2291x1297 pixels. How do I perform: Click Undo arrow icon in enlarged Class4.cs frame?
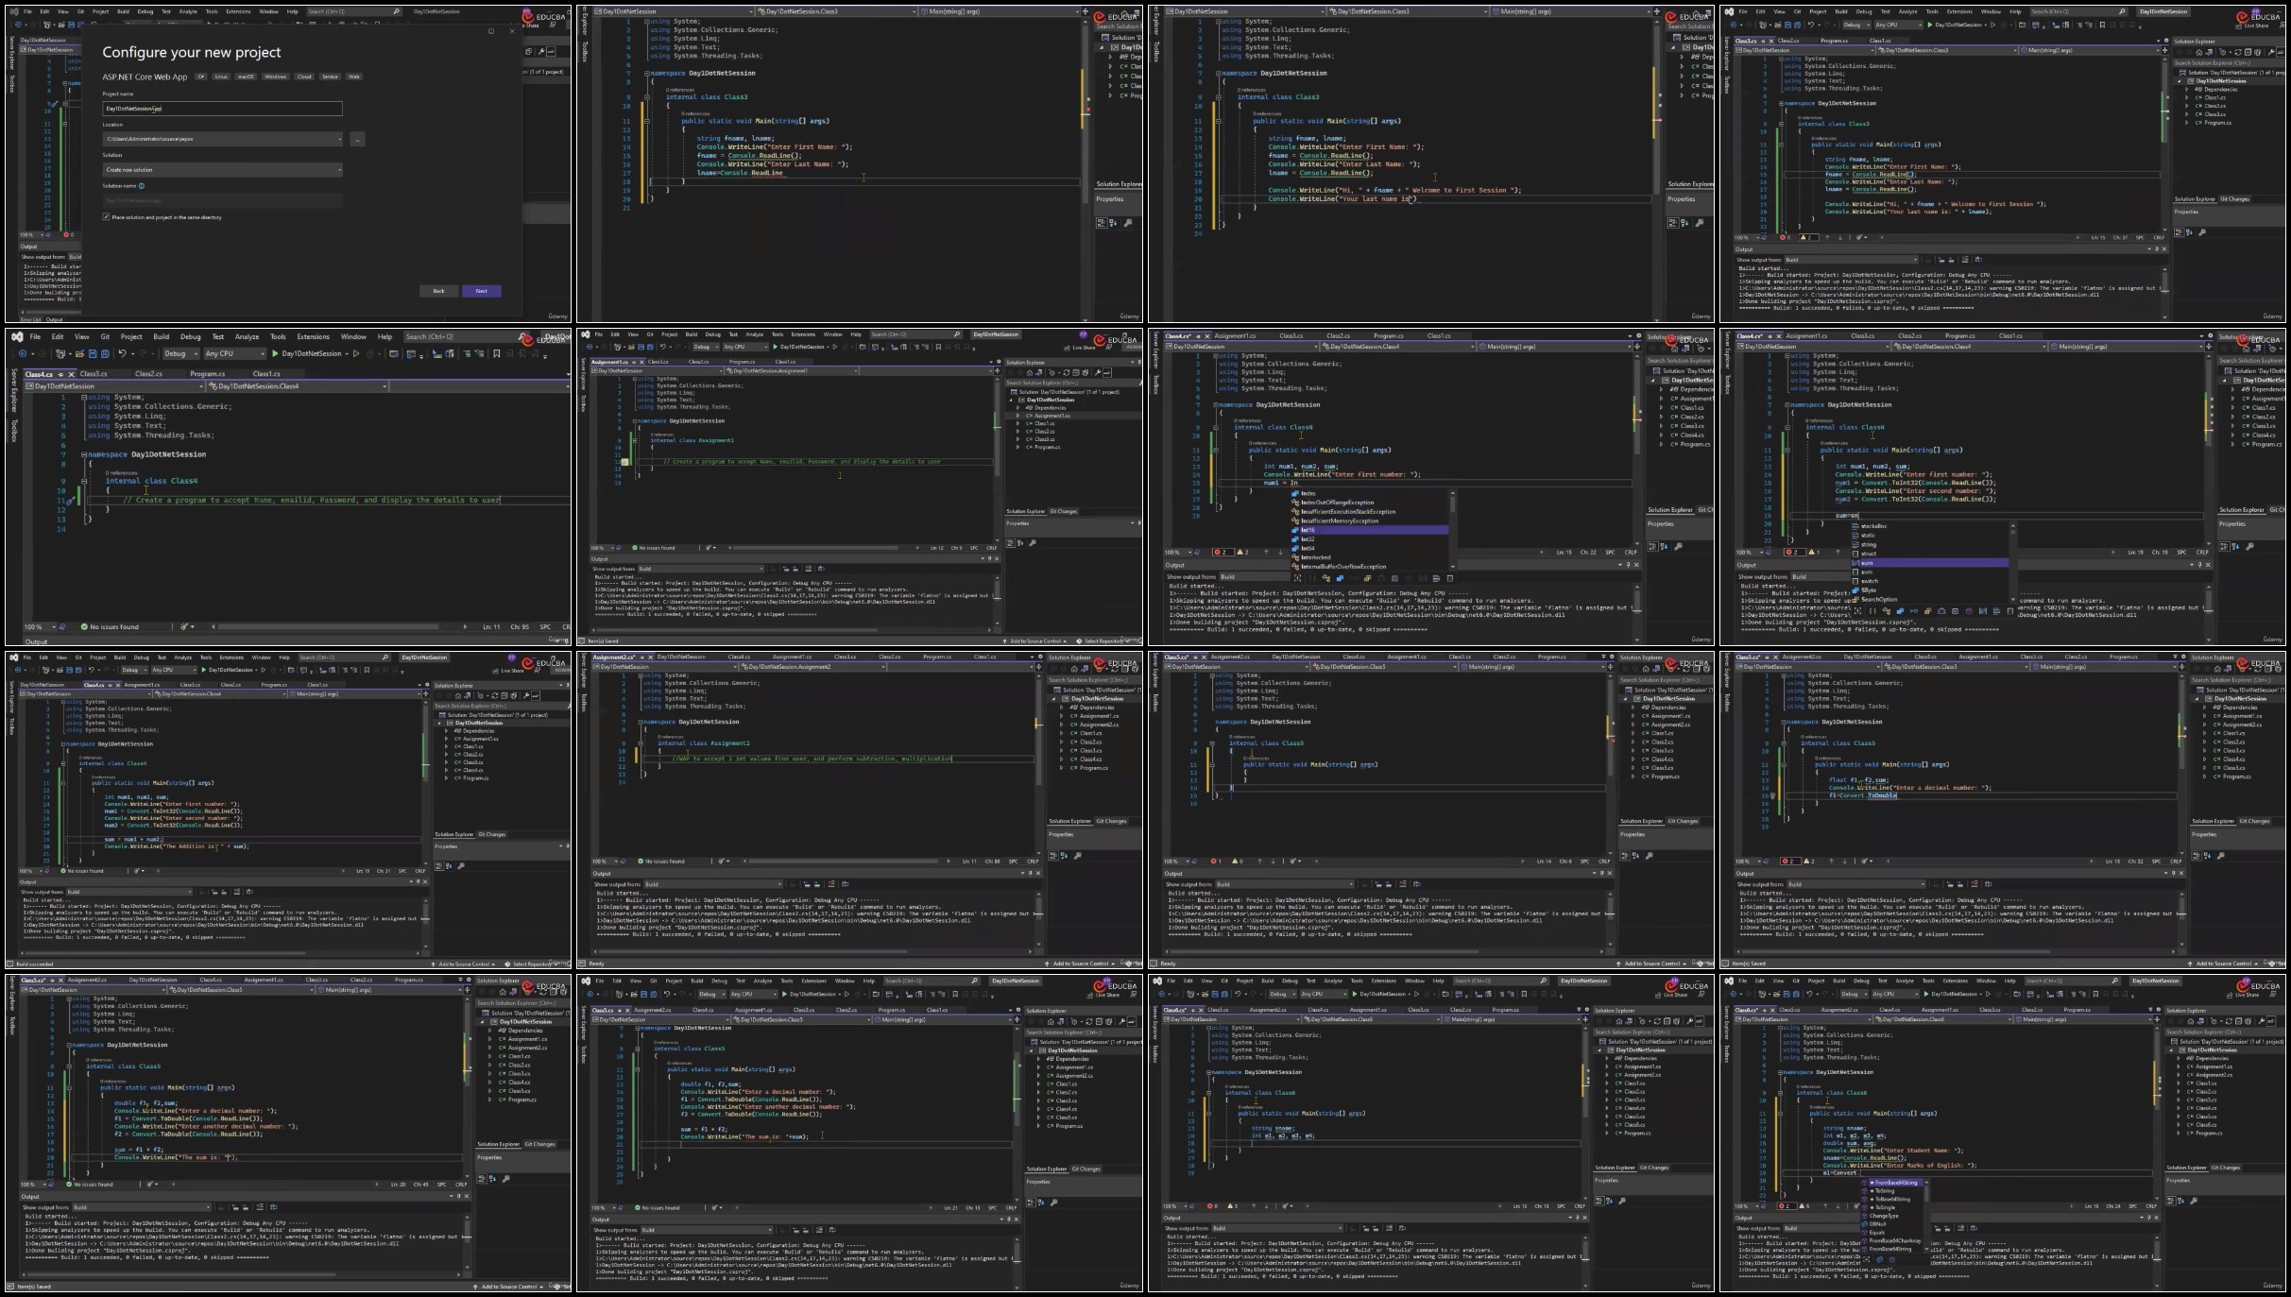click(122, 353)
